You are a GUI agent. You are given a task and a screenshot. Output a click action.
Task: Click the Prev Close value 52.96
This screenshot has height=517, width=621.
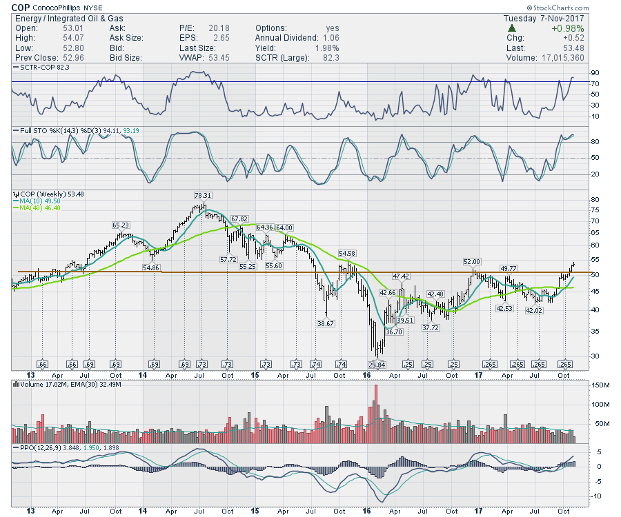coord(73,58)
